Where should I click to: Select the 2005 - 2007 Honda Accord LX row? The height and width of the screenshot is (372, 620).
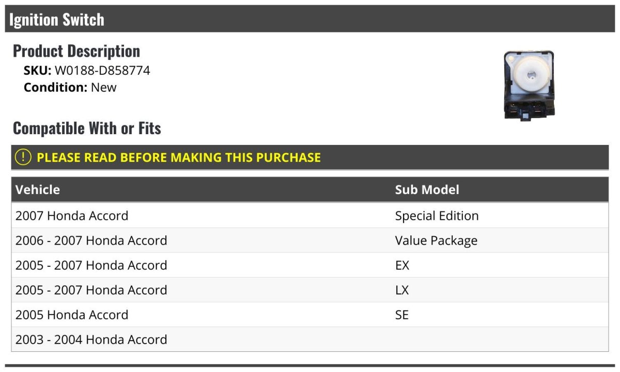click(x=91, y=290)
